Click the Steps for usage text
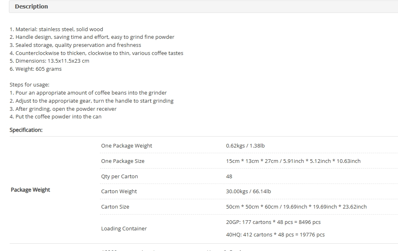398x251 pixels. coord(30,84)
